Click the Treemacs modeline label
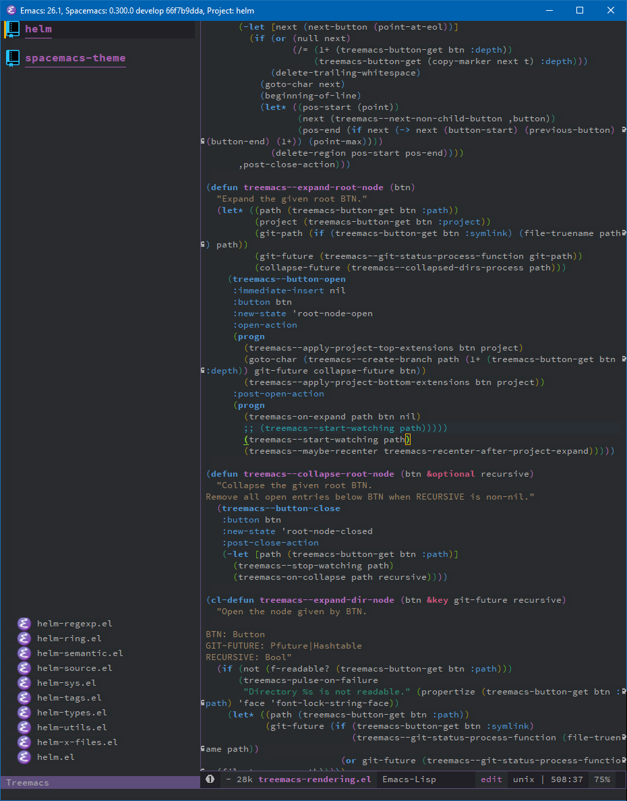 pyautogui.click(x=28, y=783)
